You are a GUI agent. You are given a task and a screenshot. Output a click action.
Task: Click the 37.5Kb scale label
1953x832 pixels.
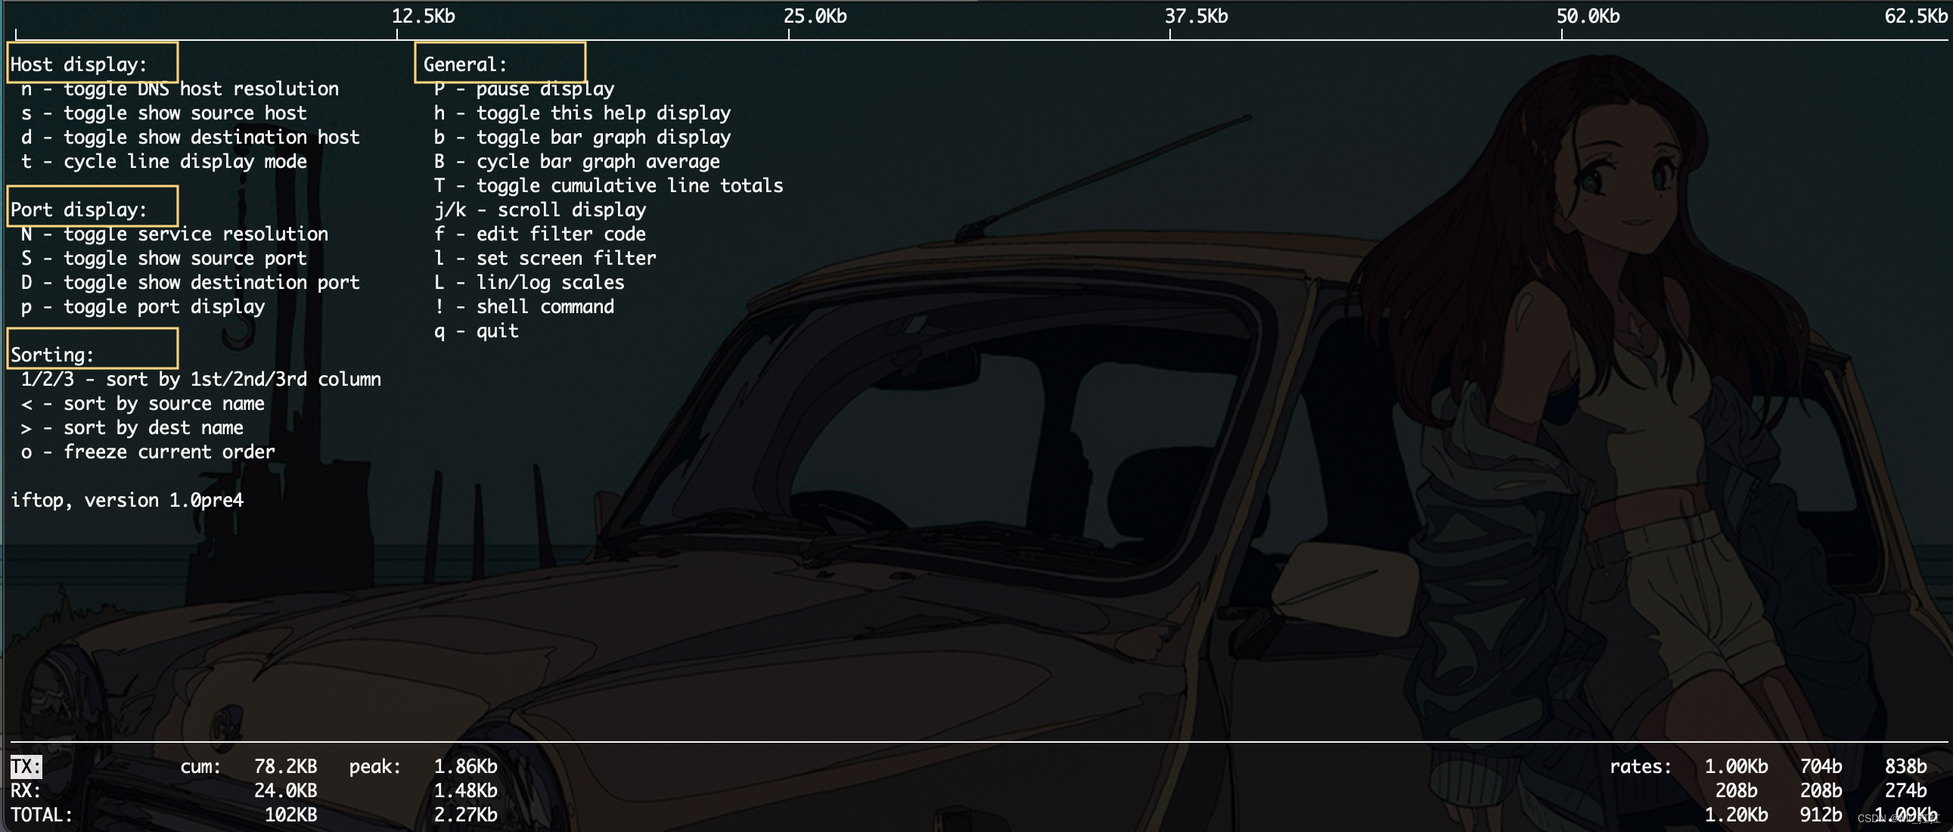(1197, 16)
